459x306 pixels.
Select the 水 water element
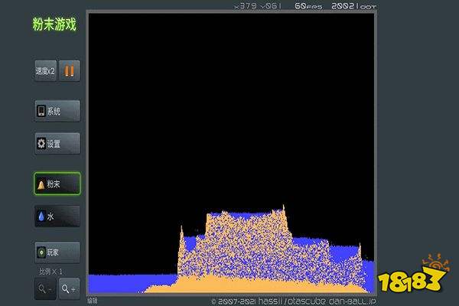57,216
